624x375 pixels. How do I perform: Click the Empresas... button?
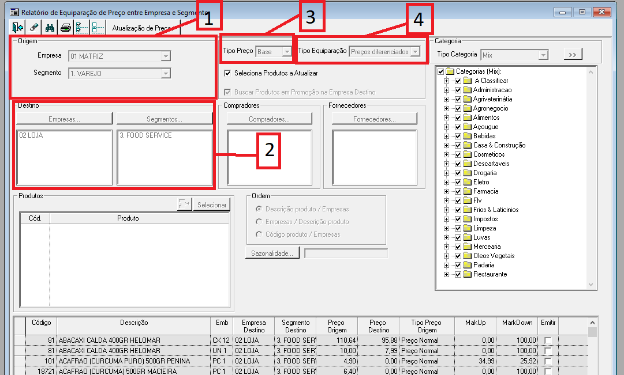(65, 119)
